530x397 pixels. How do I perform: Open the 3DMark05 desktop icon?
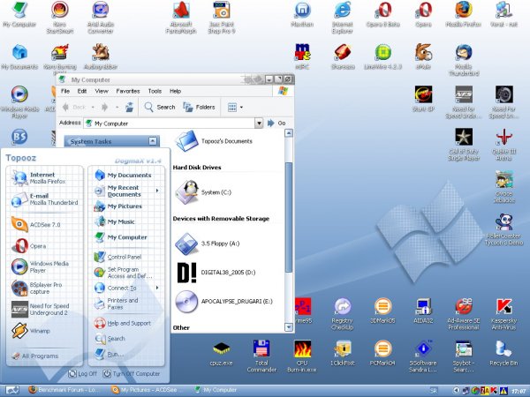click(382, 311)
